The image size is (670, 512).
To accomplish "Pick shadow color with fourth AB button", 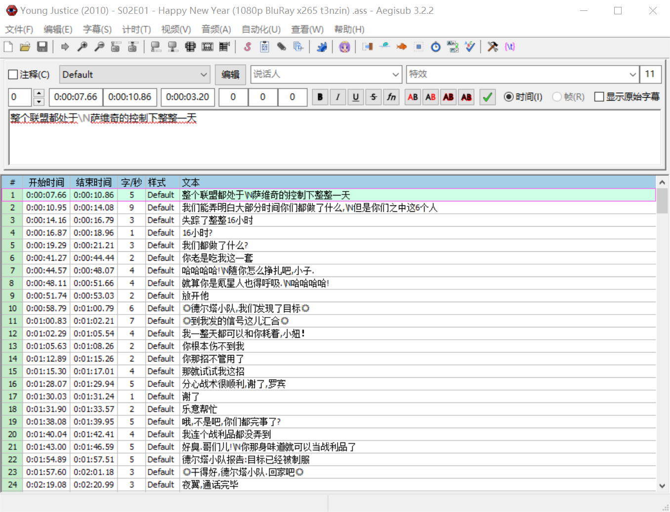I will click(x=466, y=97).
